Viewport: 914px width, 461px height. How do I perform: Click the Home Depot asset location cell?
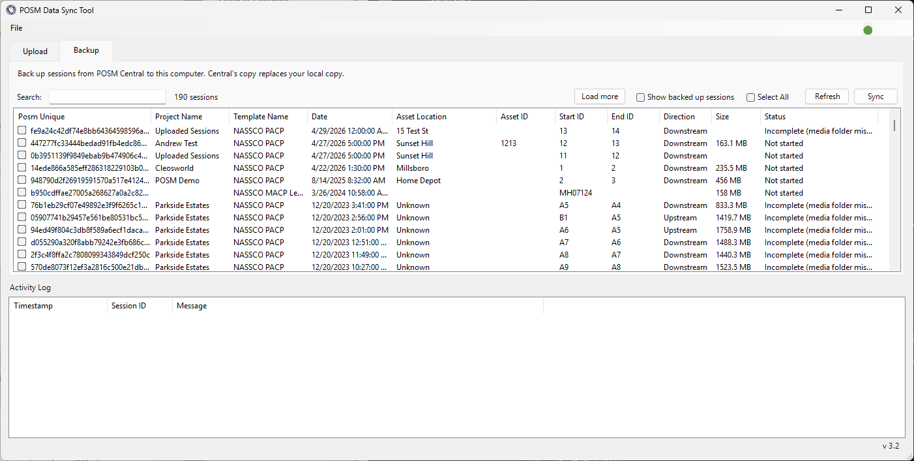[x=419, y=181]
